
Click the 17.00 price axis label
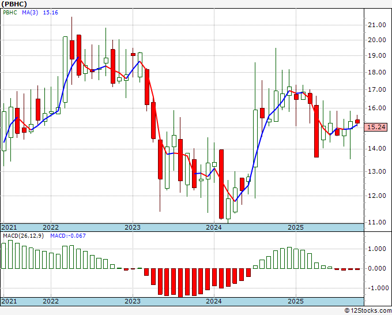[x=377, y=89]
